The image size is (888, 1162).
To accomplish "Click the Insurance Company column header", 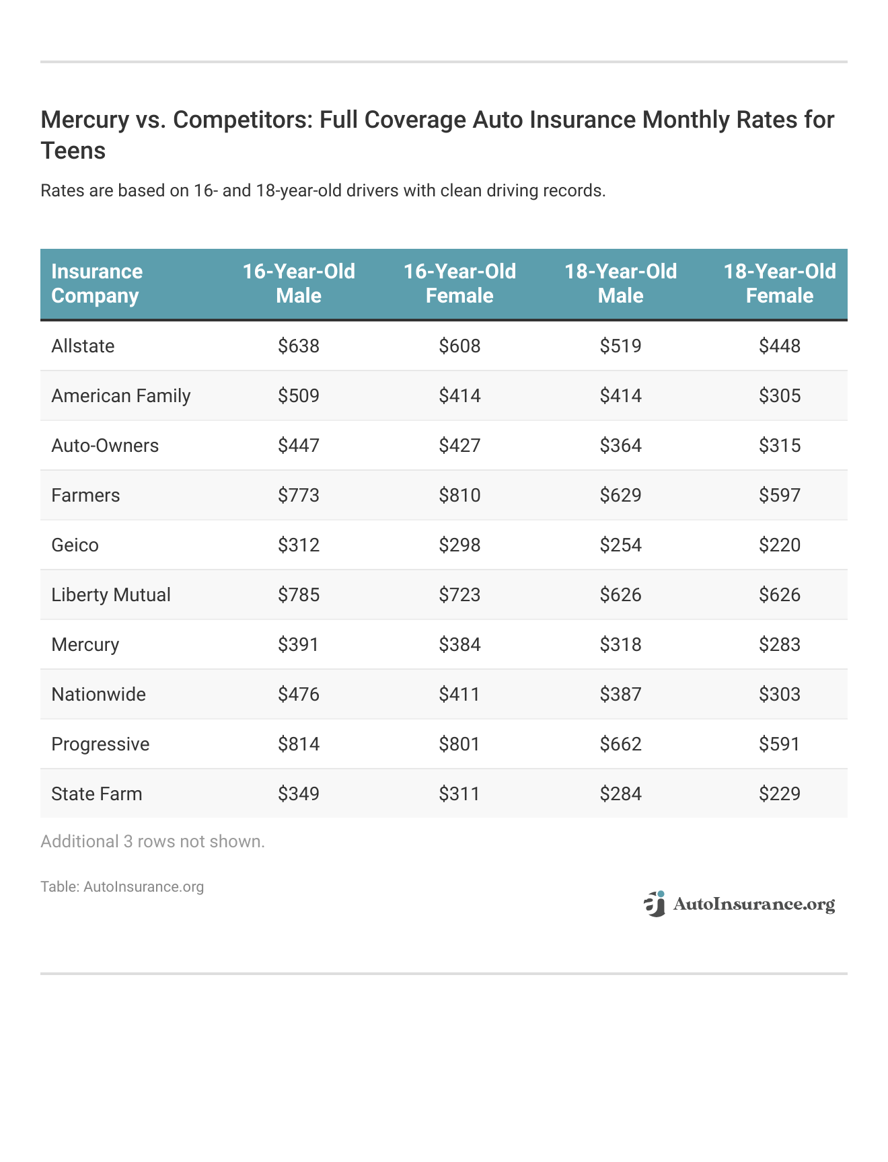I will pos(97,284).
